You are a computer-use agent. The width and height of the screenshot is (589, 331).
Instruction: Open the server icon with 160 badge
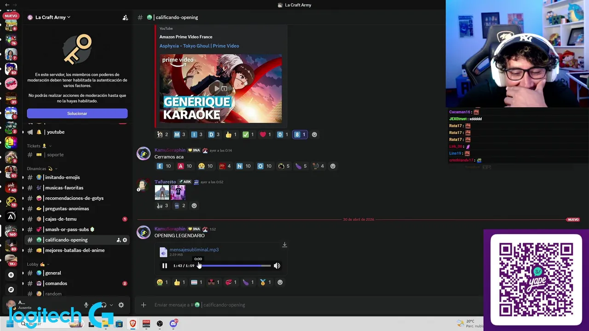point(11,230)
